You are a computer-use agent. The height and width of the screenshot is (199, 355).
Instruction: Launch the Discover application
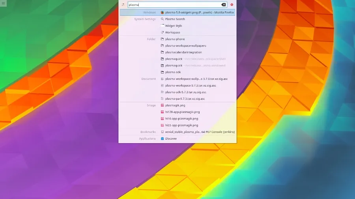click(x=171, y=138)
